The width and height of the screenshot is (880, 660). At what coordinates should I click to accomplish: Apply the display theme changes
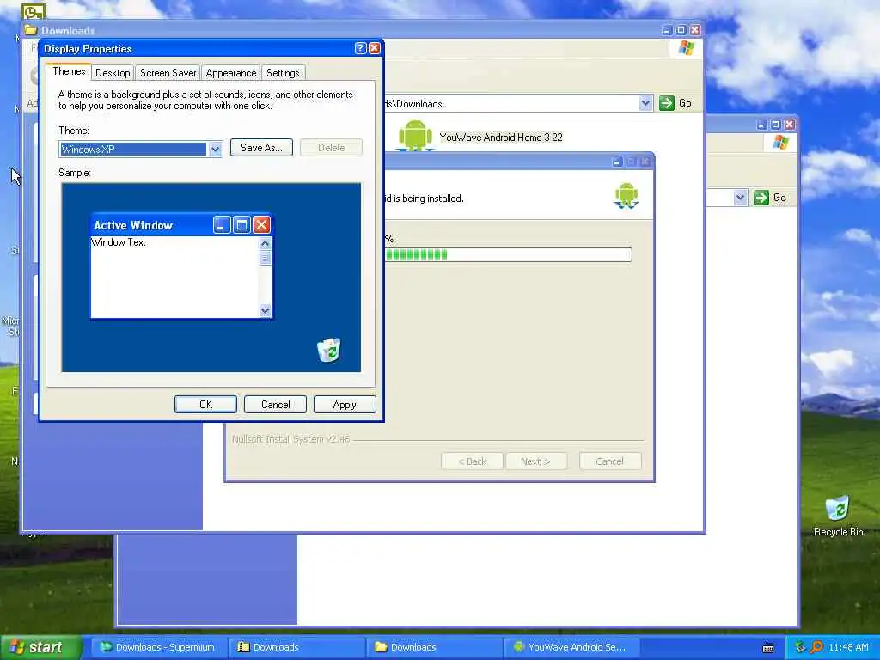click(x=345, y=405)
